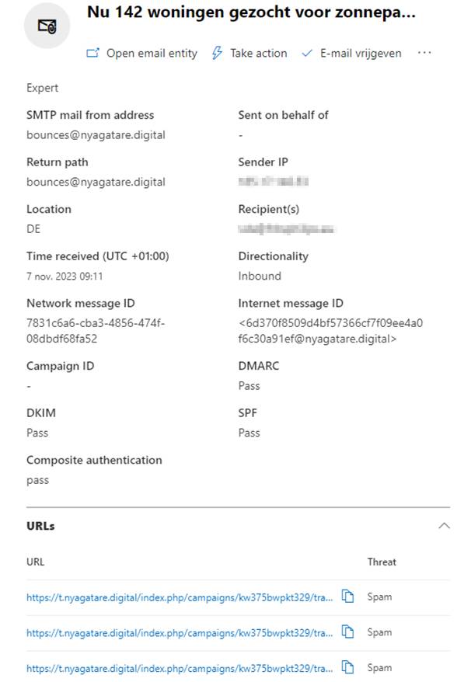Screen dimensions: 471x682
Task: Open the more options ellipsis menu
Action: [424, 53]
